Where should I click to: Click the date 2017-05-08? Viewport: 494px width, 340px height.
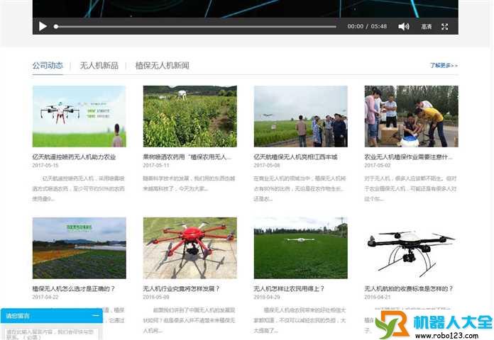267,165
